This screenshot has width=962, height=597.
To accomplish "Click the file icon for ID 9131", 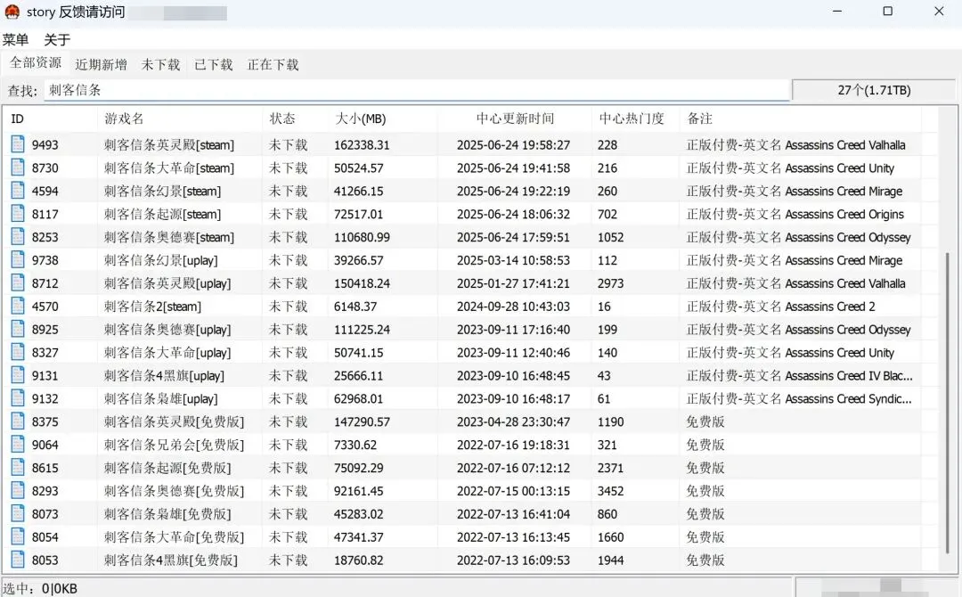I will (18, 375).
